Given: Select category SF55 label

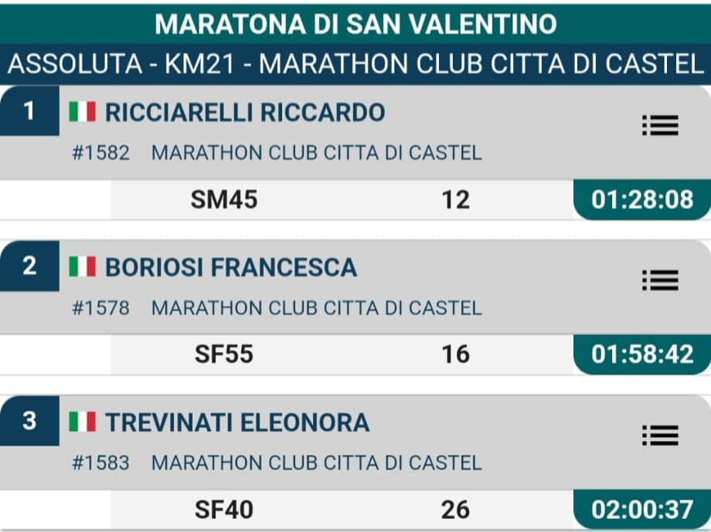Looking at the screenshot, I should click(224, 354).
